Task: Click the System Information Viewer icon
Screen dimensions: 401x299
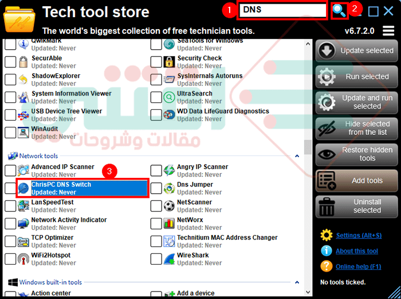Action: (x=23, y=97)
